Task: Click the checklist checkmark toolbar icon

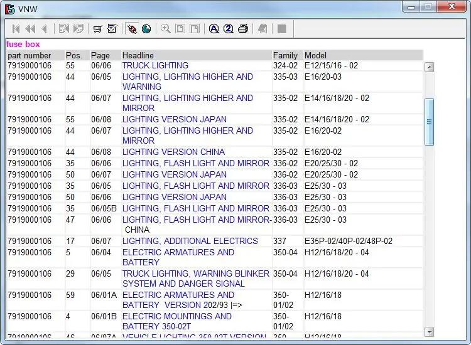Action: click(x=112, y=29)
